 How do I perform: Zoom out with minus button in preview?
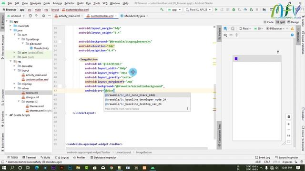click(289, 130)
